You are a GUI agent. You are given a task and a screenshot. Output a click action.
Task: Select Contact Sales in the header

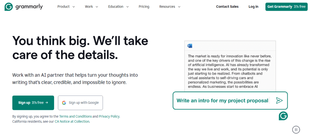(x=227, y=7)
